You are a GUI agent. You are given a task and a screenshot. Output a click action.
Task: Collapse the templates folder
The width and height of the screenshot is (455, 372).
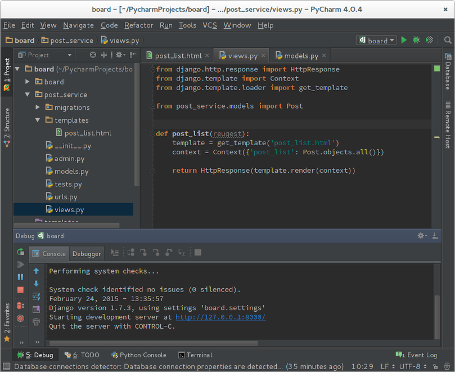tap(38, 120)
